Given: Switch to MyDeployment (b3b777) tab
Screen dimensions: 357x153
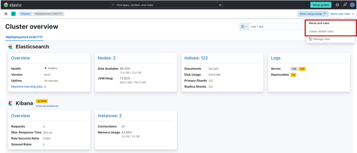Looking at the screenshot, I should tap(24, 37).
